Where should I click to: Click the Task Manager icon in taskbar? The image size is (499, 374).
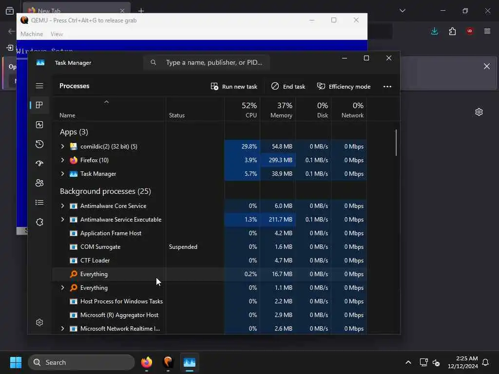point(190,362)
